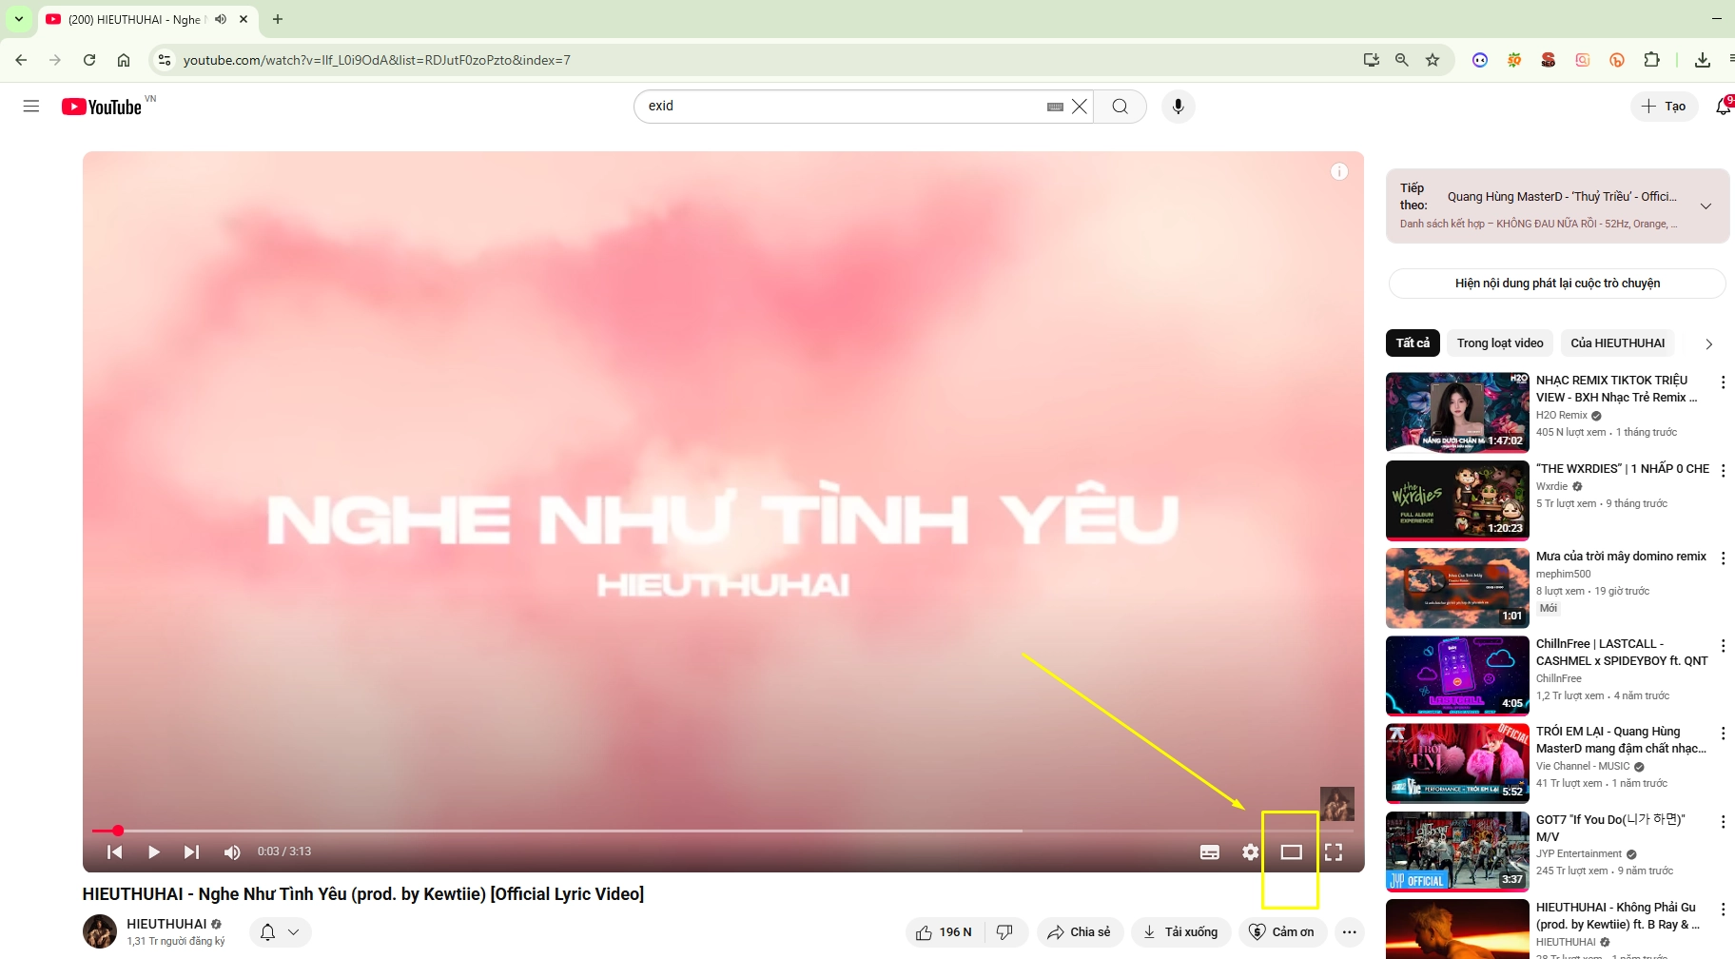
Task: Open more actions ellipsis below video
Action: [x=1349, y=932]
